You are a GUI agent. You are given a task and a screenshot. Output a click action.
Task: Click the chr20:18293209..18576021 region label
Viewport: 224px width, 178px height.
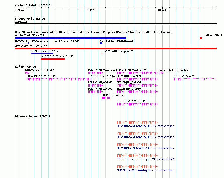click(33, 5)
